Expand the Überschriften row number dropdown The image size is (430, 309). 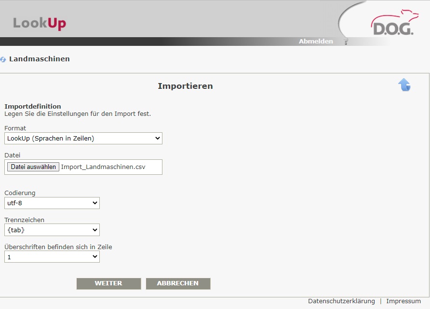[x=52, y=257]
